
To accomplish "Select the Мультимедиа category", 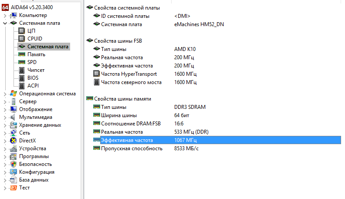I will pyautogui.click(x=36, y=117).
